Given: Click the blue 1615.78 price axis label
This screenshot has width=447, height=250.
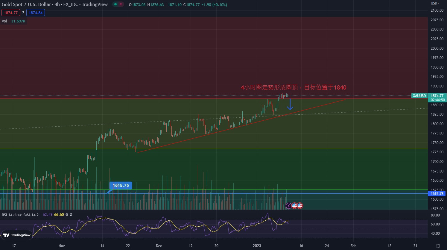Looking at the screenshot, I should pyautogui.click(x=437, y=194).
